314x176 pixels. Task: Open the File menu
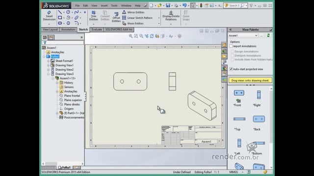pos(78,5)
